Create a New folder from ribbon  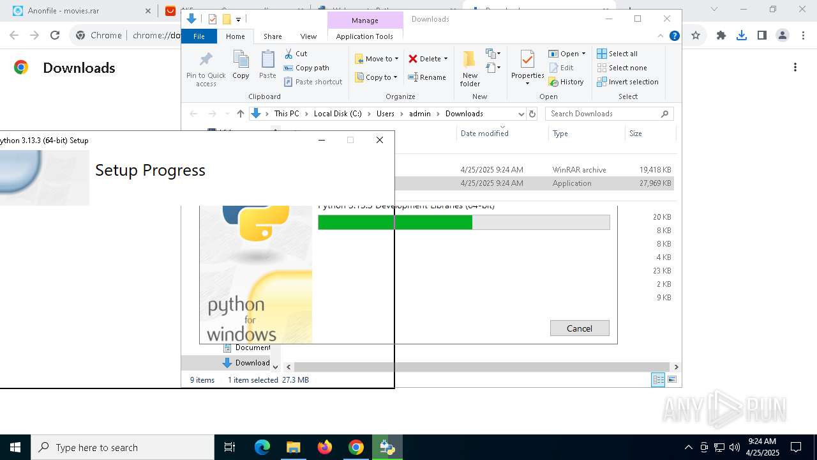click(x=470, y=68)
